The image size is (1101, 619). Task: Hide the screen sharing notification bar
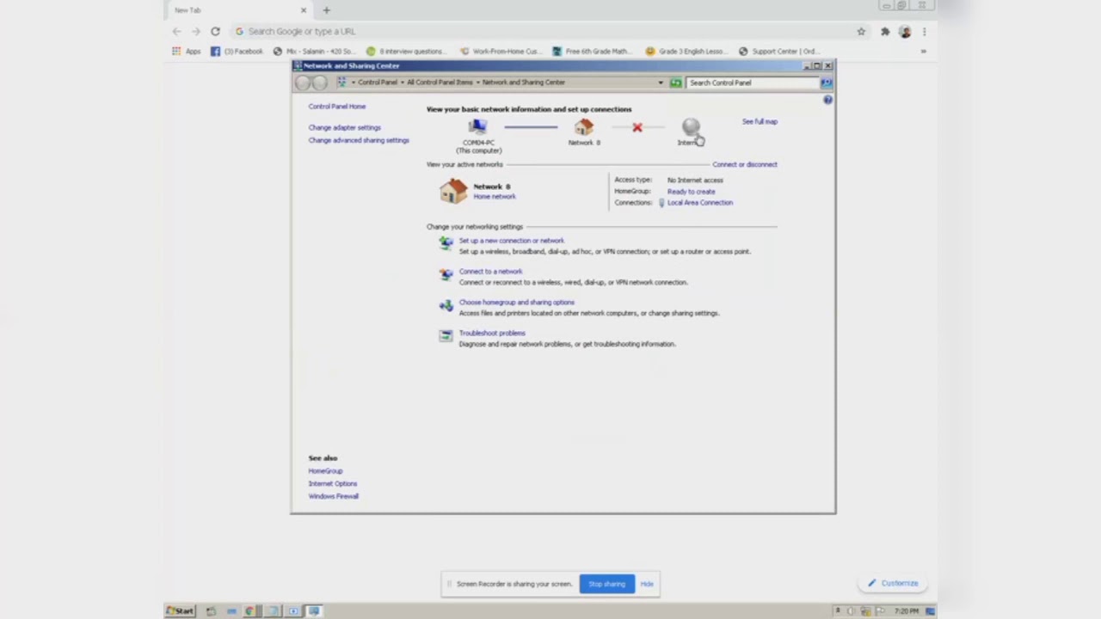647,584
